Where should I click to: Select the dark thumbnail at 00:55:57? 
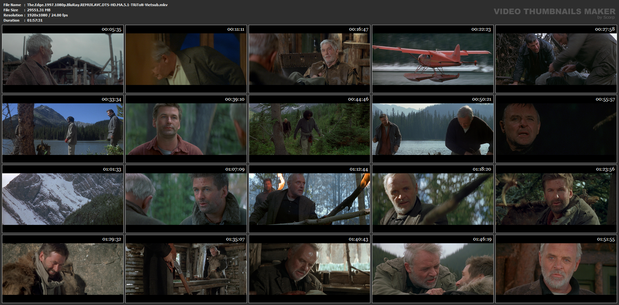click(x=556, y=129)
